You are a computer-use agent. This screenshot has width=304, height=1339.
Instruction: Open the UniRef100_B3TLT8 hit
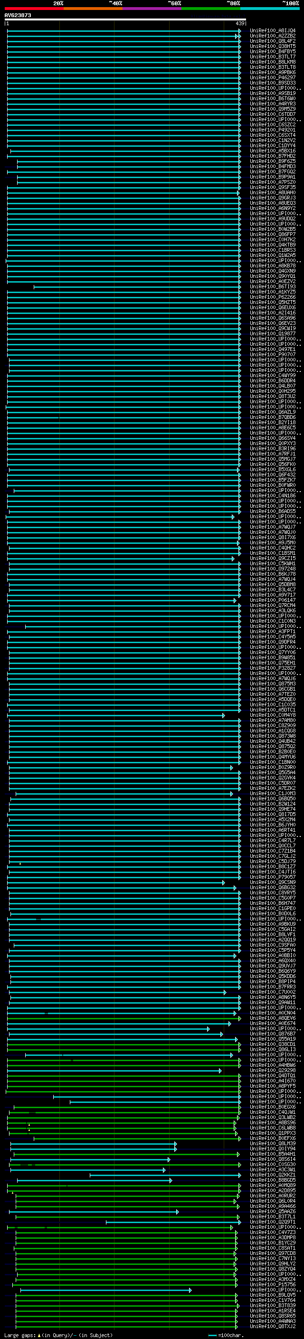coord(272,67)
